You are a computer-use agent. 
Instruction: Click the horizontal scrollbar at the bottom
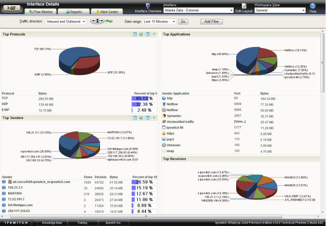[146, 216]
